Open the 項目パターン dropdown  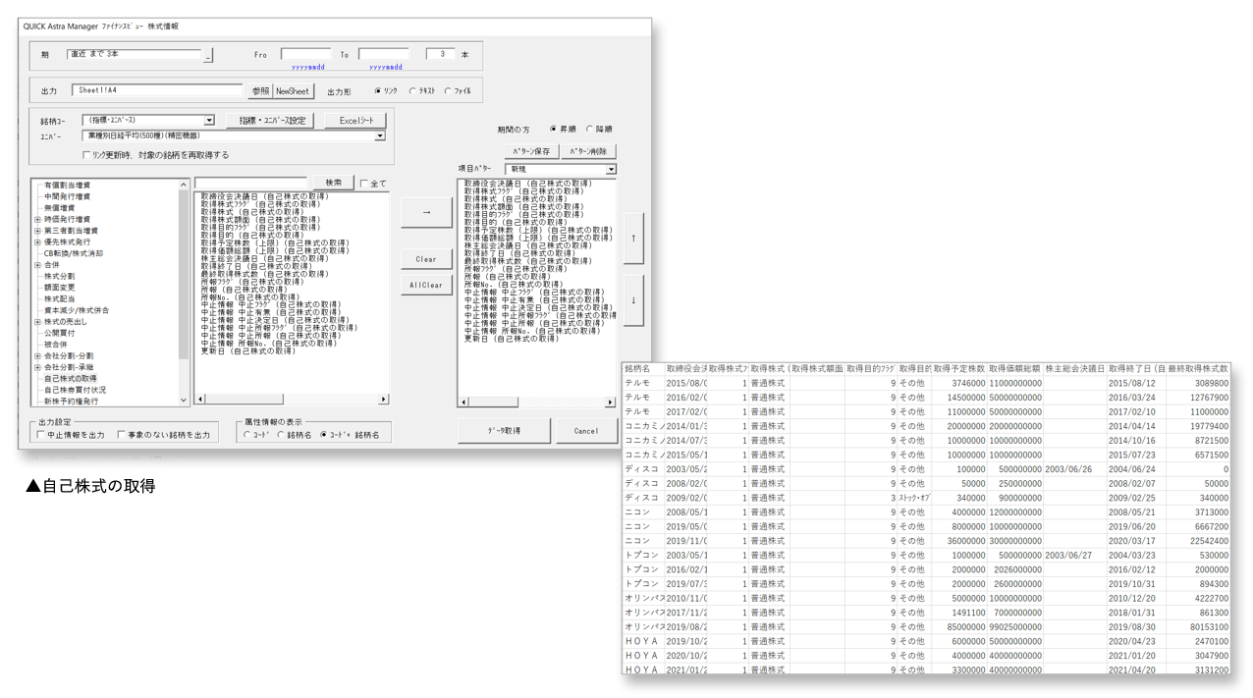[x=612, y=170]
